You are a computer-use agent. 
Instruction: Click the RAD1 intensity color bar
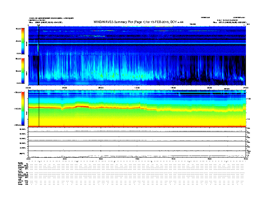(x=23, y=71)
